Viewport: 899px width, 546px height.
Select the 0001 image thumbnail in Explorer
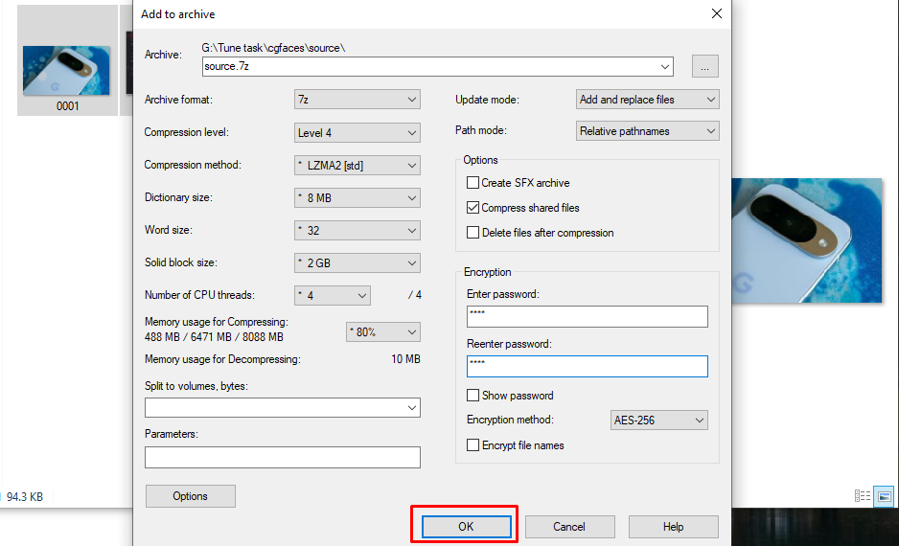pos(67,71)
